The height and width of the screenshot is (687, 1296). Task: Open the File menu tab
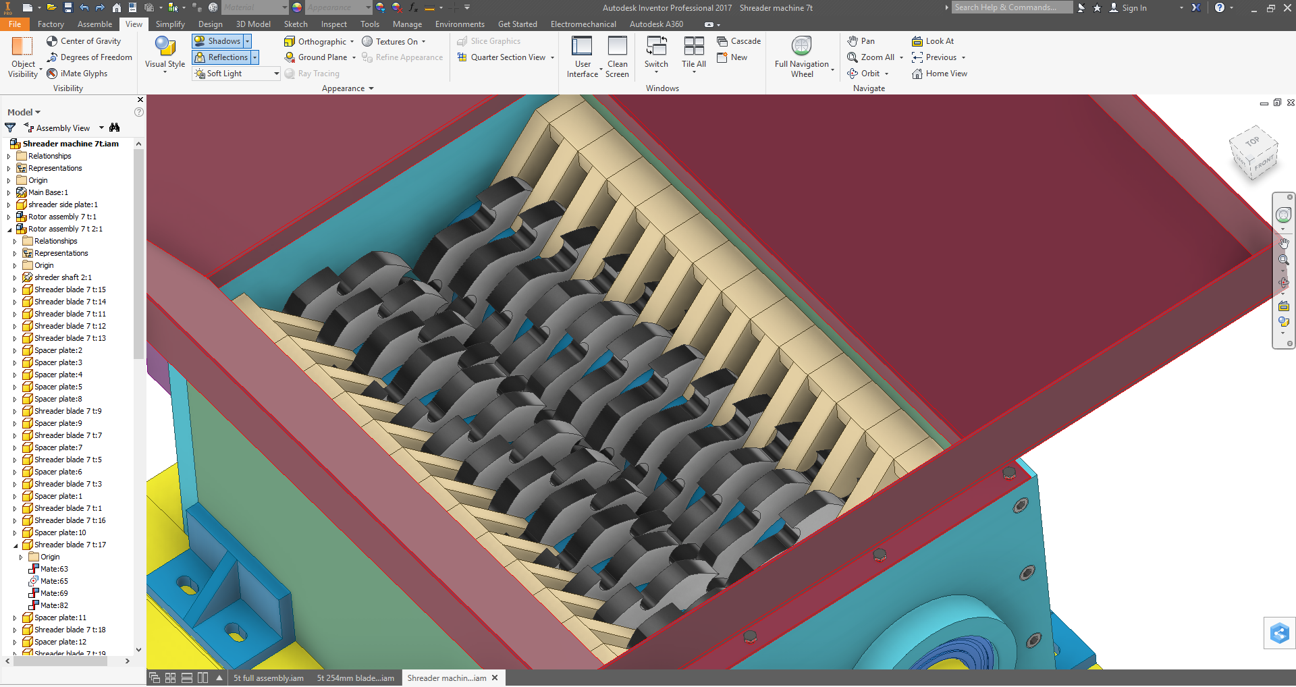point(15,24)
